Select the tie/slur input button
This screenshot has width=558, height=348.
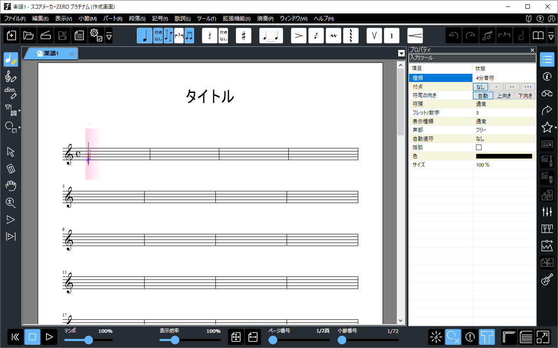(271, 36)
